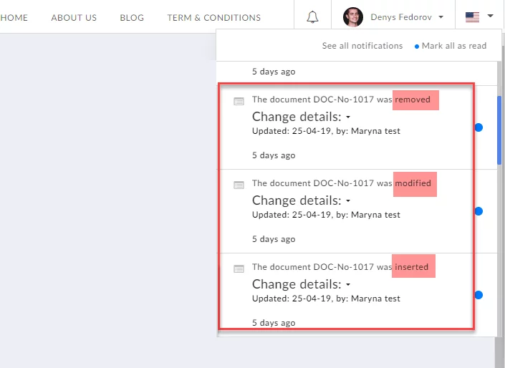The image size is (505, 368).
Task: Click document icon of modified notification
Action: (239, 185)
